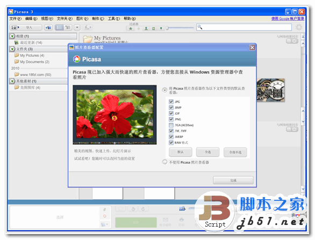315x240 pixels.
Task: Click the green hold pin icon in tray
Action: (x=105, y=209)
